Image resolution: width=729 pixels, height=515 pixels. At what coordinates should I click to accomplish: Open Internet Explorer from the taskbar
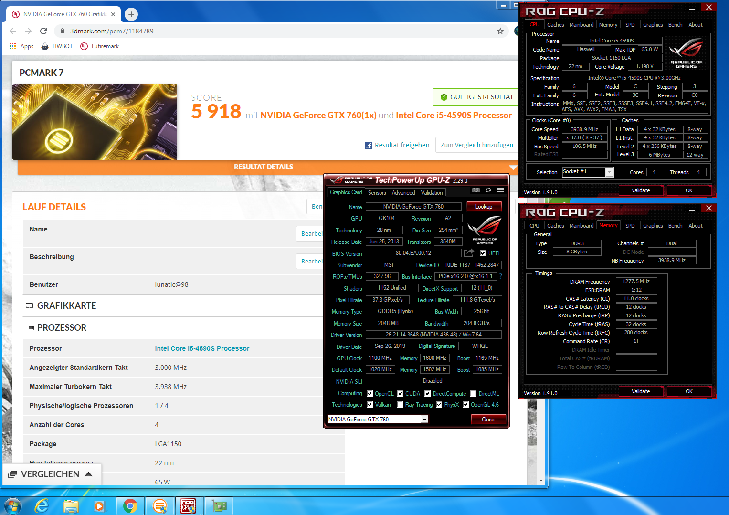(42, 505)
